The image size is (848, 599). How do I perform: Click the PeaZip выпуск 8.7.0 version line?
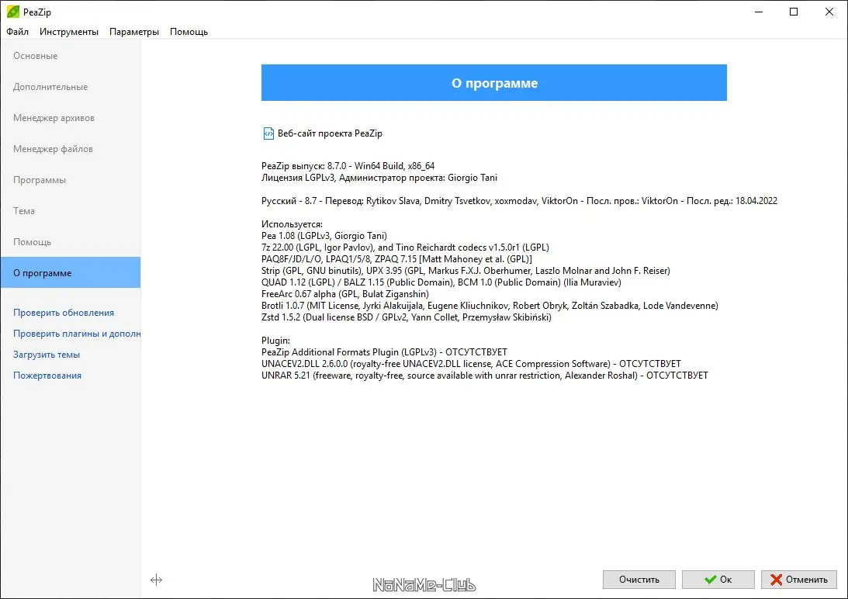click(x=348, y=165)
